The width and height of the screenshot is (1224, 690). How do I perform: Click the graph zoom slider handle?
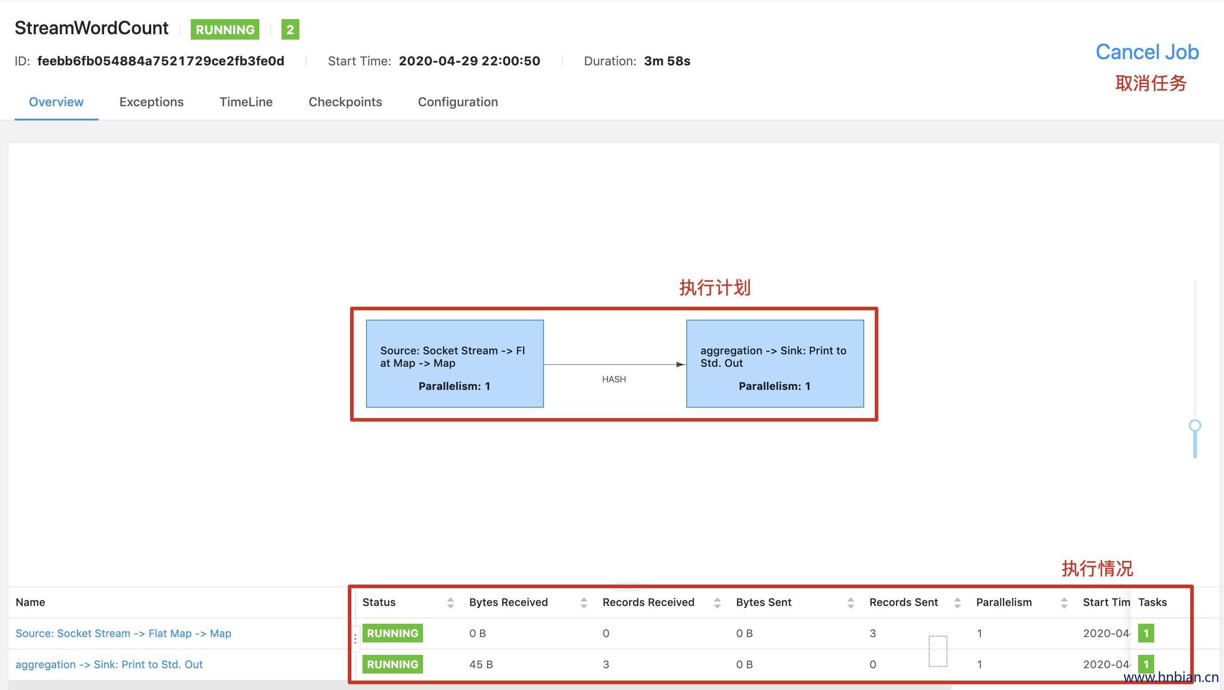pyautogui.click(x=1195, y=425)
